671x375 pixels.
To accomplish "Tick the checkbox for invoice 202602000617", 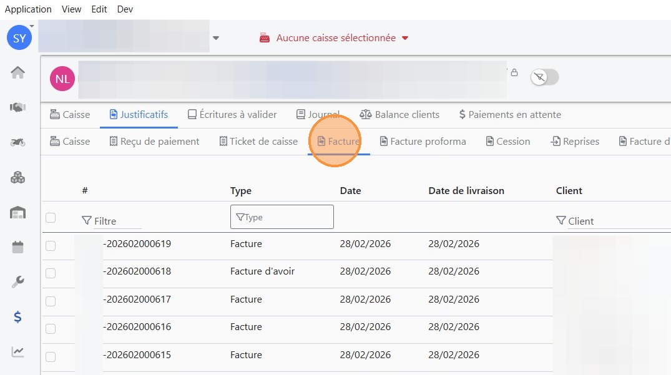I will point(51,301).
